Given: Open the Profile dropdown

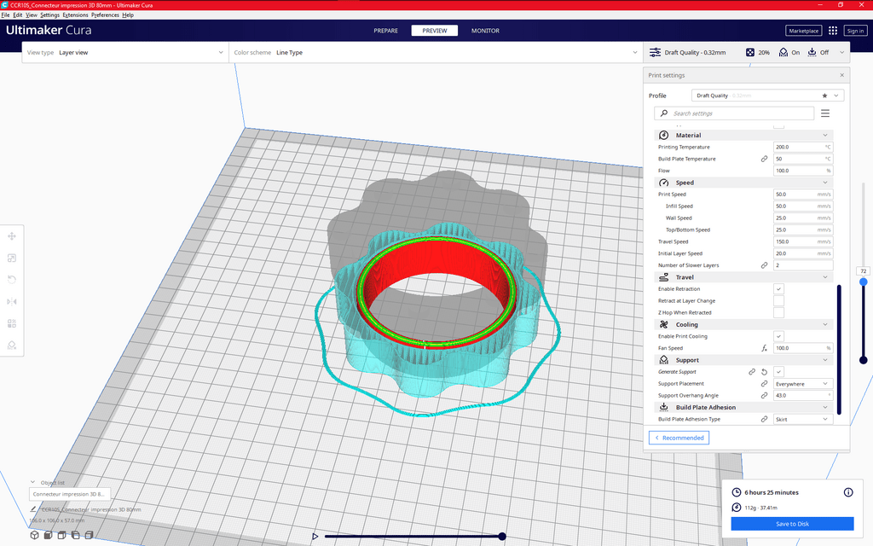Looking at the screenshot, I should tap(768, 96).
